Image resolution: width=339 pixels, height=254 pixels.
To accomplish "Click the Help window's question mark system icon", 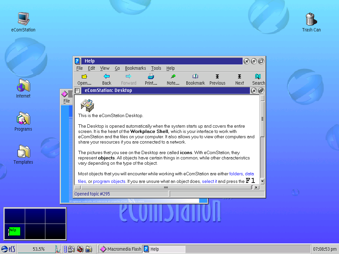I will click(77, 61).
